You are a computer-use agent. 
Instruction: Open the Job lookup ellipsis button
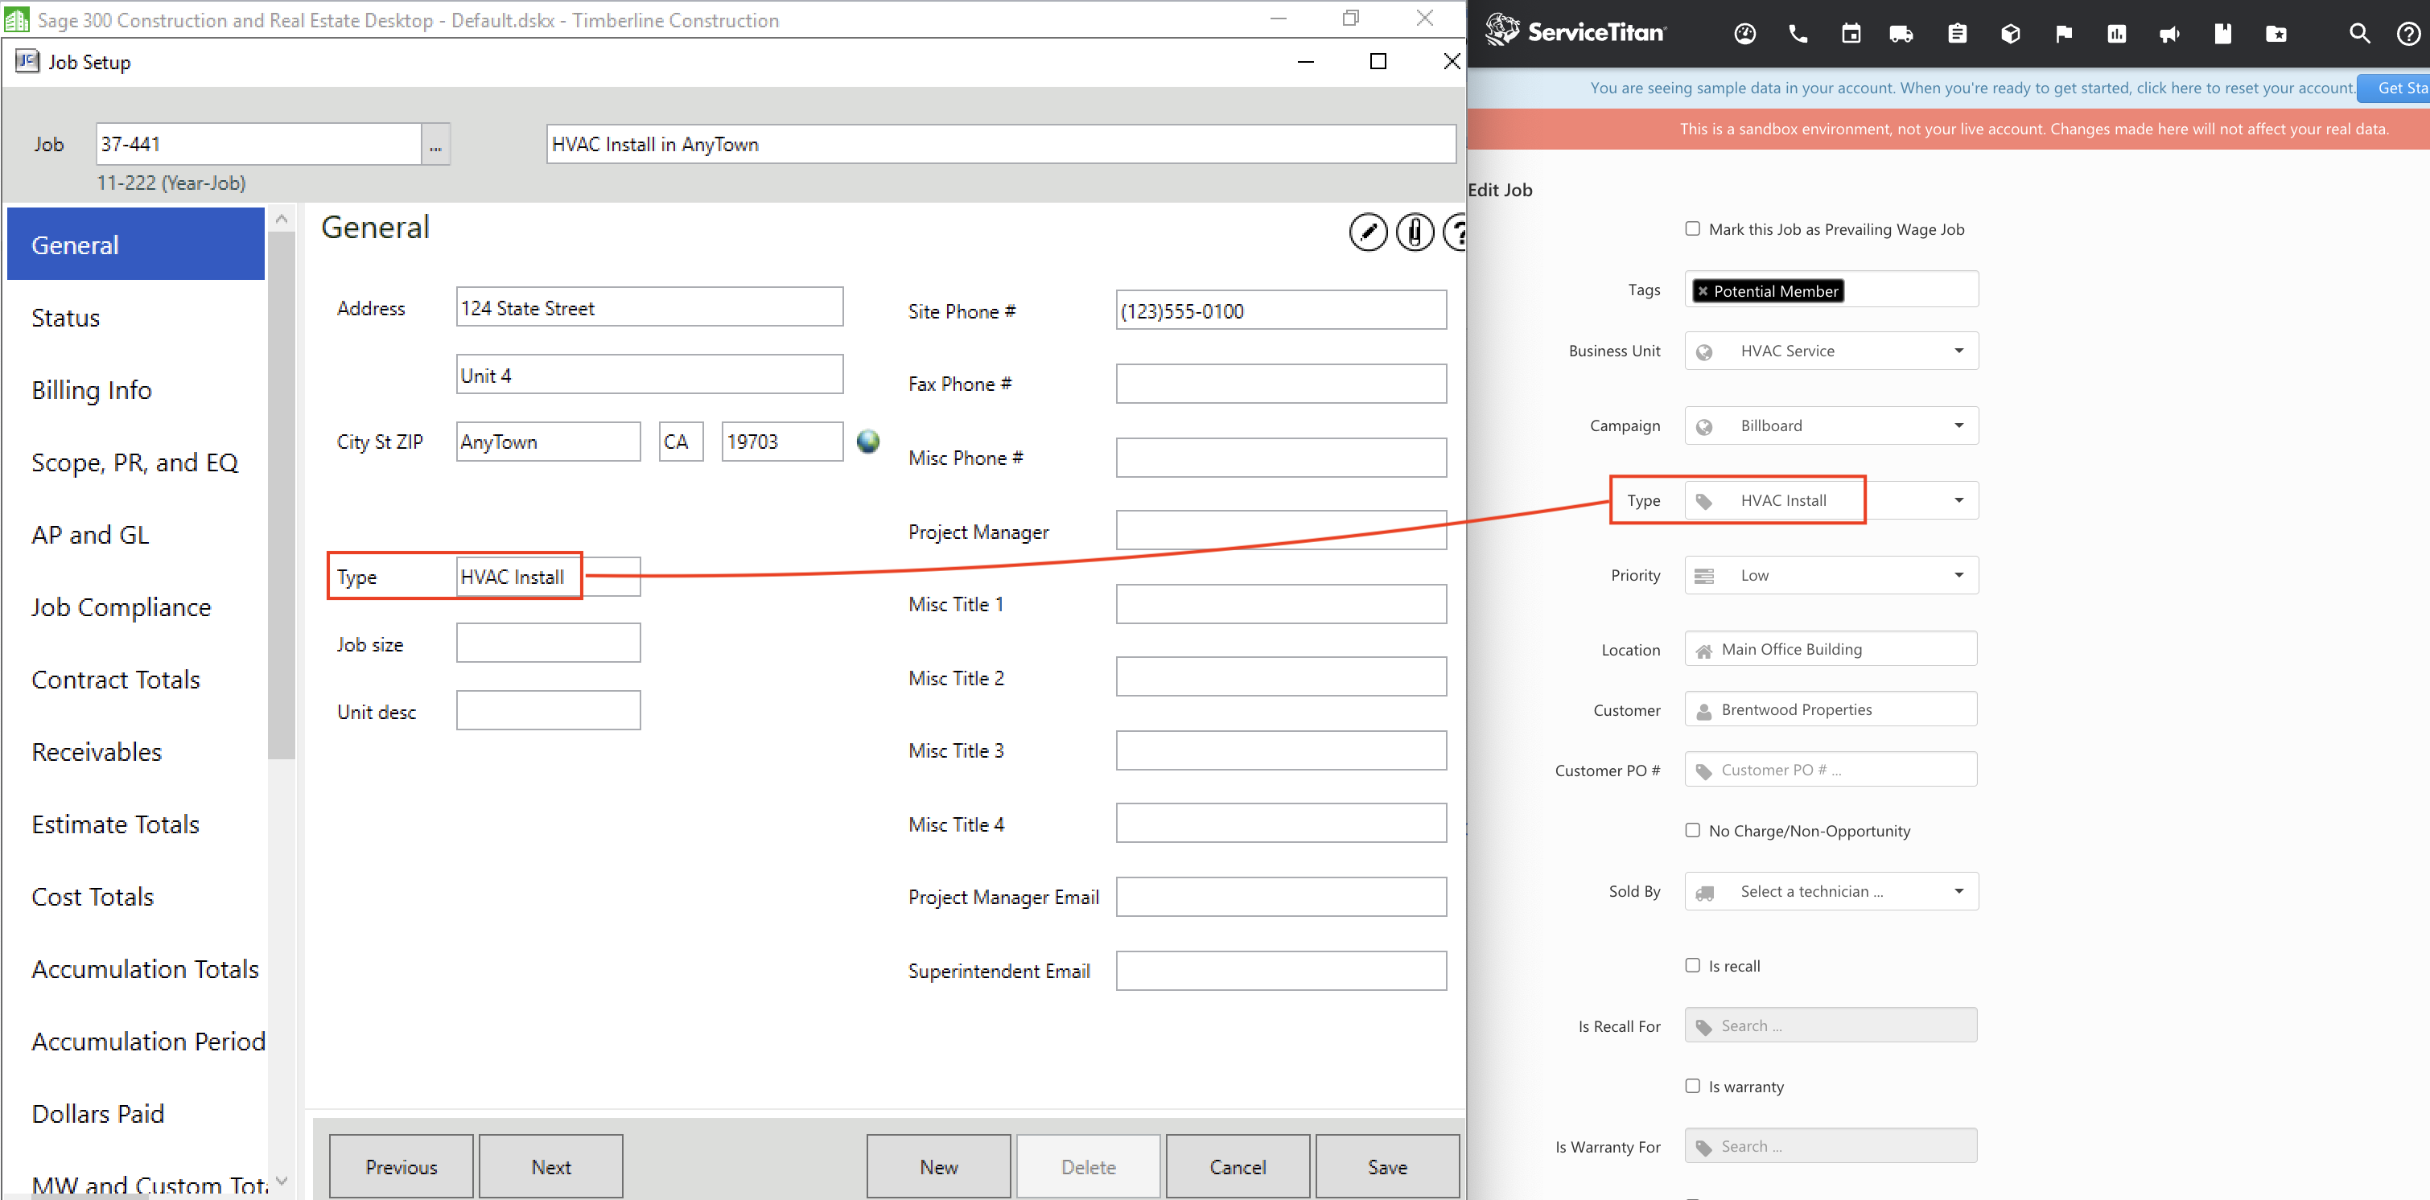pyautogui.click(x=435, y=144)
